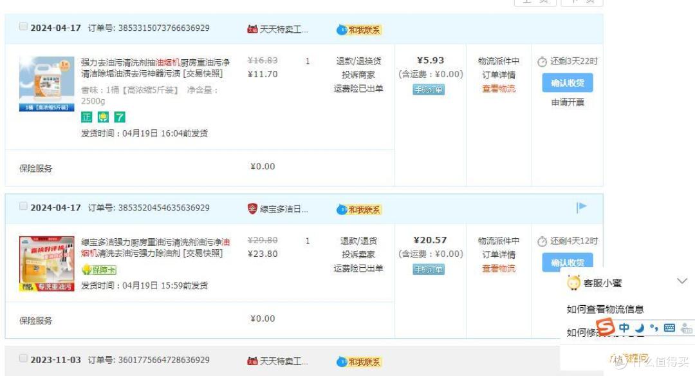
Task: Click green 7-day return badge icon
Action: pyautogui.click(x=120, y=117)
